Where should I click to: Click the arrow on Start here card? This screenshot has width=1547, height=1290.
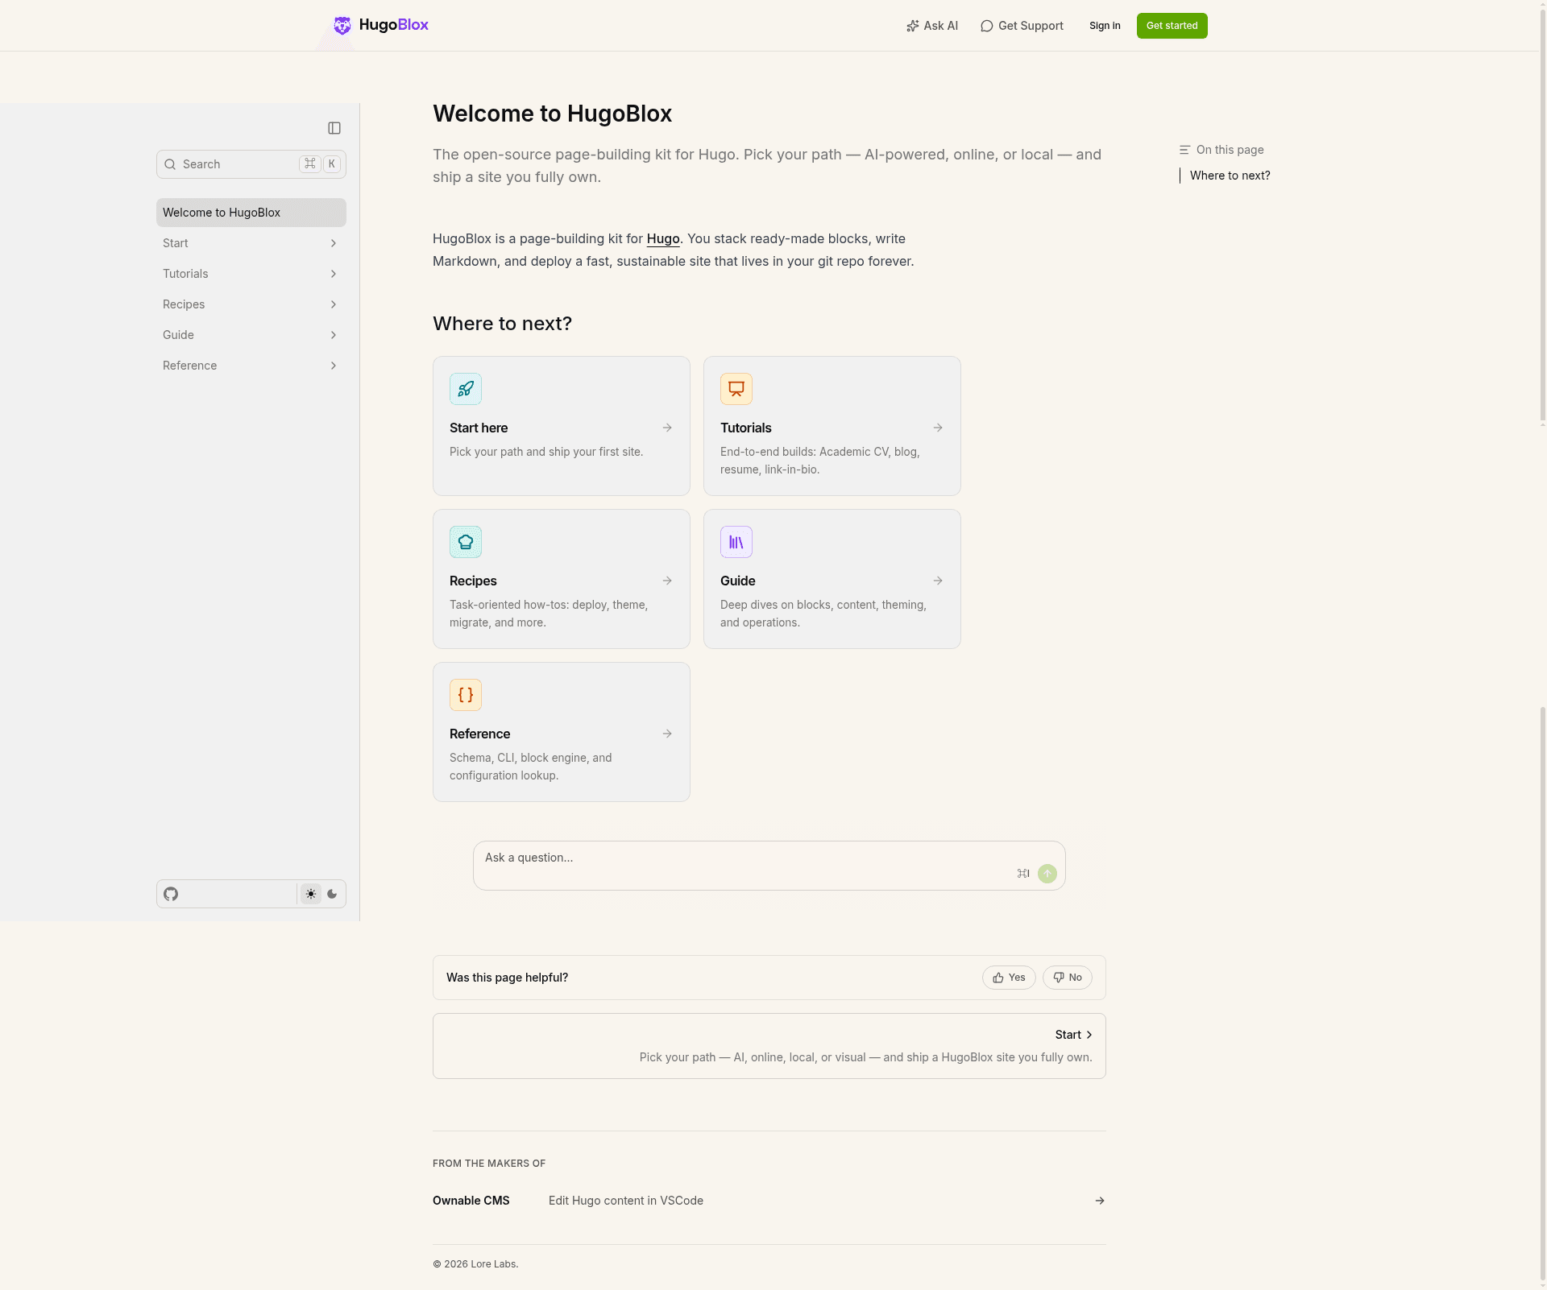coord(667,428)
